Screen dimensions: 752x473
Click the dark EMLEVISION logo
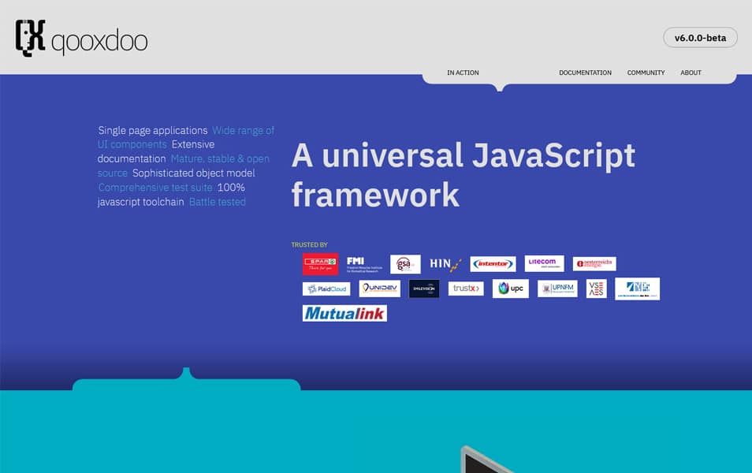coord(424,289)
